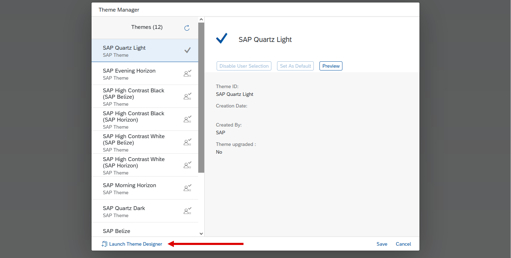Toggle user selection for SAP Quartz Dark
This screenshot has width=511, height=258.
click(x=187, y=211)
